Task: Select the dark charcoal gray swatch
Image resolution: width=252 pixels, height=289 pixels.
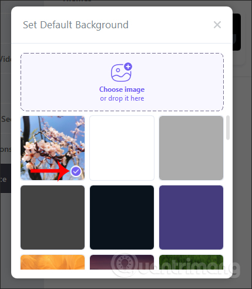Action: (x=52, y=217)
